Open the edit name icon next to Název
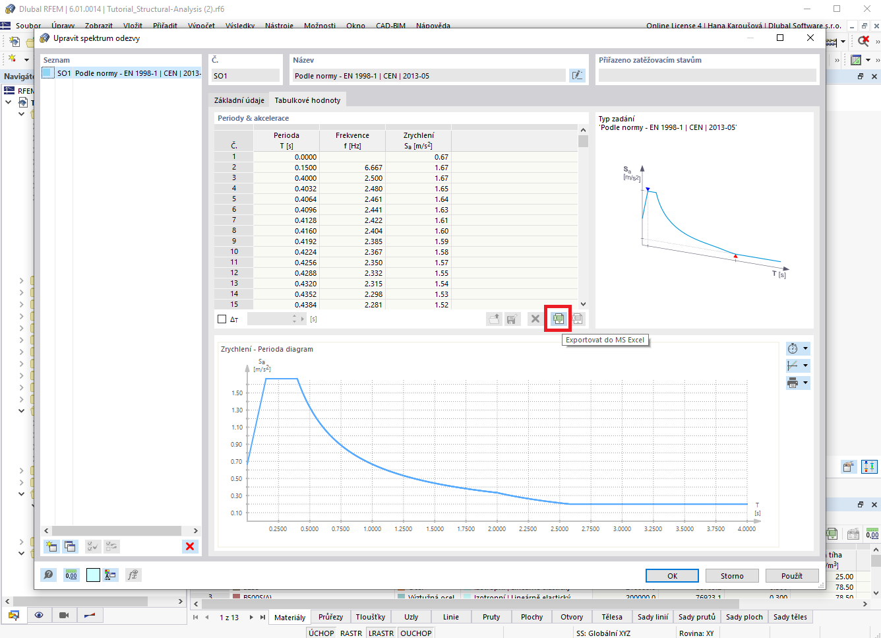This screenshot has width=881, height=638. [x=577, y=75]
